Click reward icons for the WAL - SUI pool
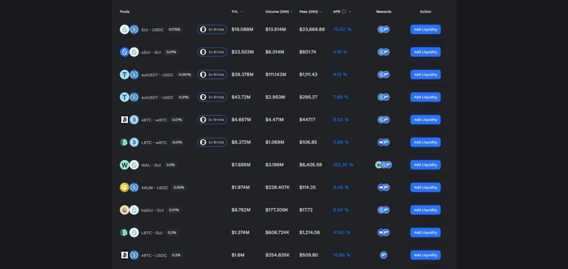 point(383,165)
